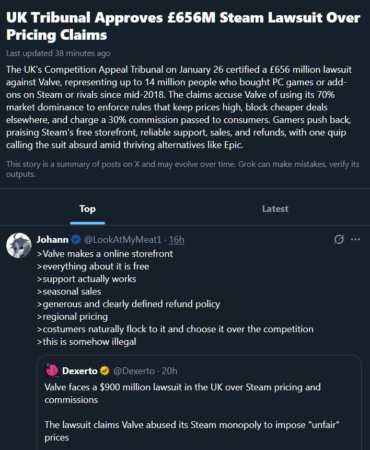
Task: Select the Top tab
Action: pos(87,209)
